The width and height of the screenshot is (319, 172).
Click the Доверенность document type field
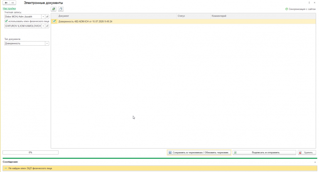point(25,43)
